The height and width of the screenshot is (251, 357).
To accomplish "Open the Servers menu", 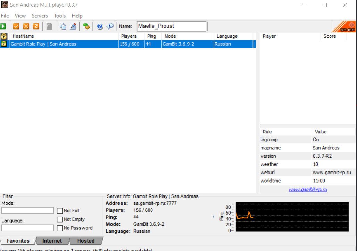I will point(40,16).
